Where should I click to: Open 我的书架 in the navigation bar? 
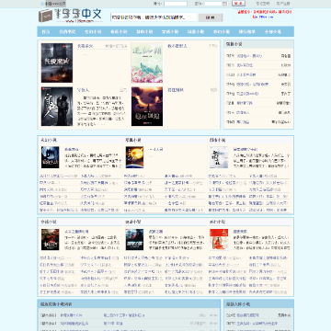(x=67, y=31)
